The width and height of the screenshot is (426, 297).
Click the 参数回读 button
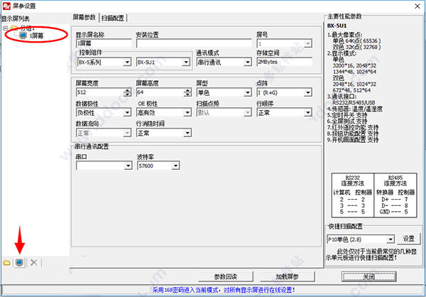(226, 276)
